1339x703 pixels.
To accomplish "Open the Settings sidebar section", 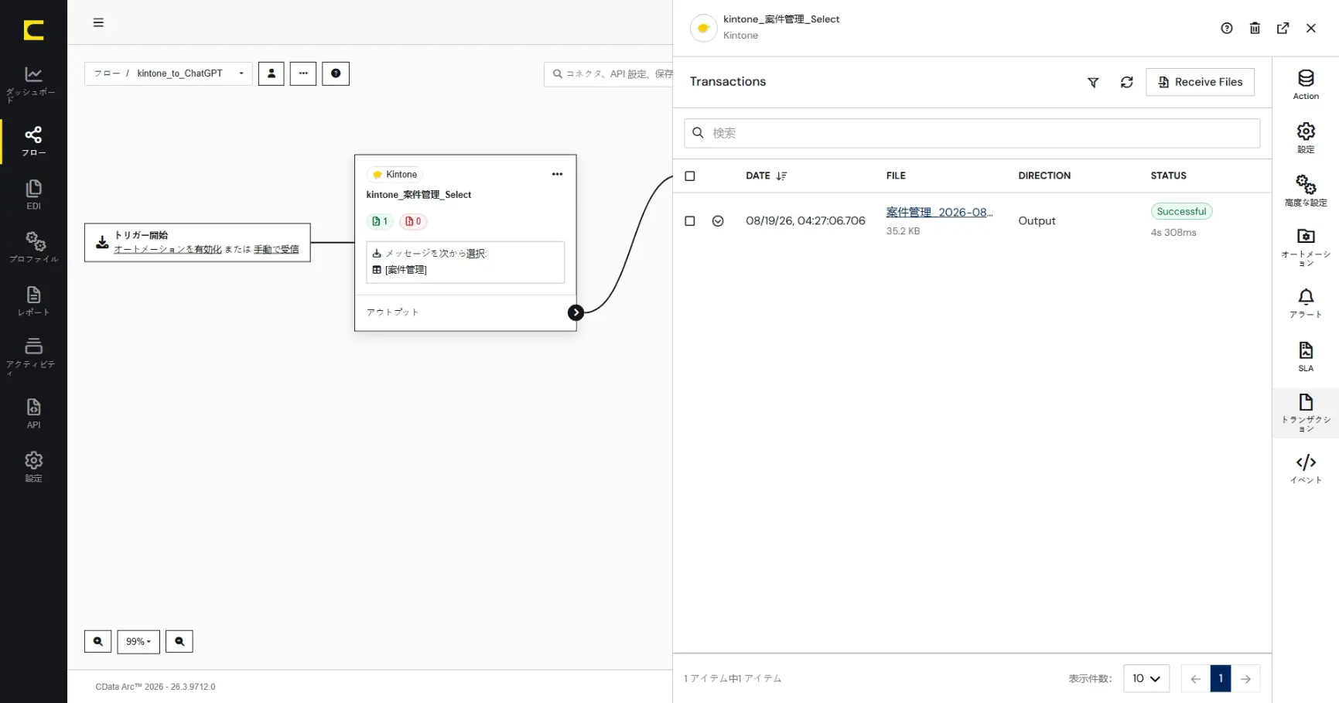I will coord(33,466).
